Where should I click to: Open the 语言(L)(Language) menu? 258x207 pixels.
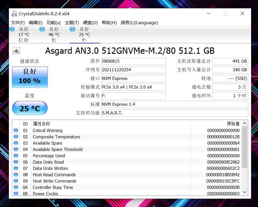139,23
